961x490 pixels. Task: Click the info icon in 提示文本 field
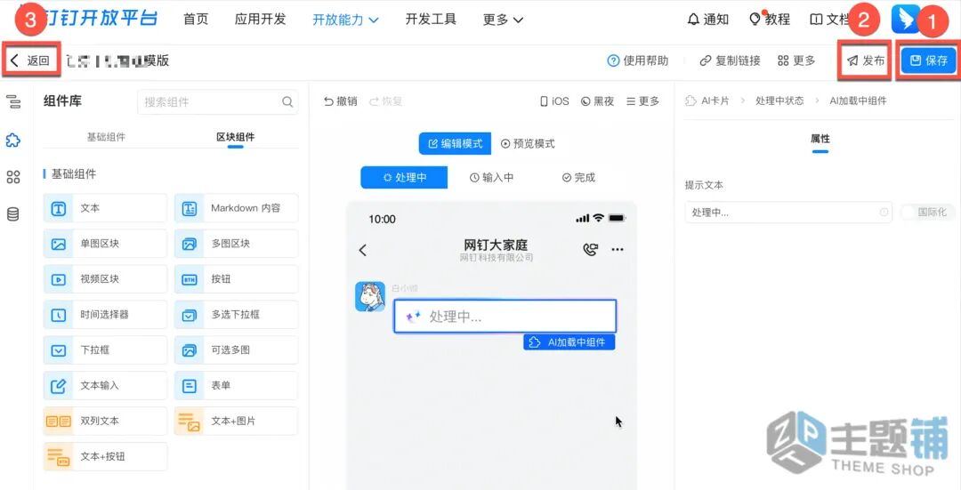(x=884, y=213)
